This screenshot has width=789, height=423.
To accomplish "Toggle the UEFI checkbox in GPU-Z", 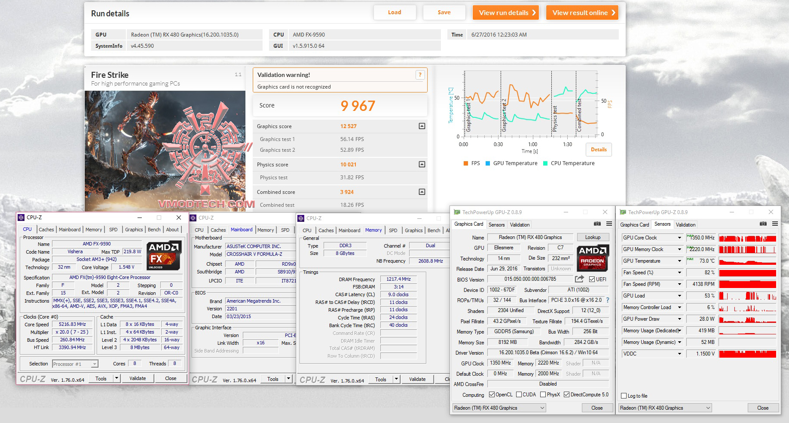I will click(592, 279).
